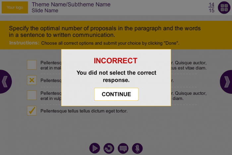The width and height of the screenshot is (232, 155).
Task: Click the 'Instructions:' label
Action: (24, 43)
